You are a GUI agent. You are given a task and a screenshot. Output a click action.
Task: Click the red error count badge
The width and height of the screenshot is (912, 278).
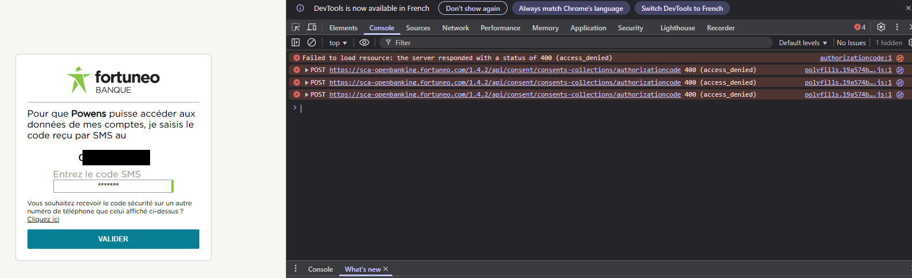point(860,27)
